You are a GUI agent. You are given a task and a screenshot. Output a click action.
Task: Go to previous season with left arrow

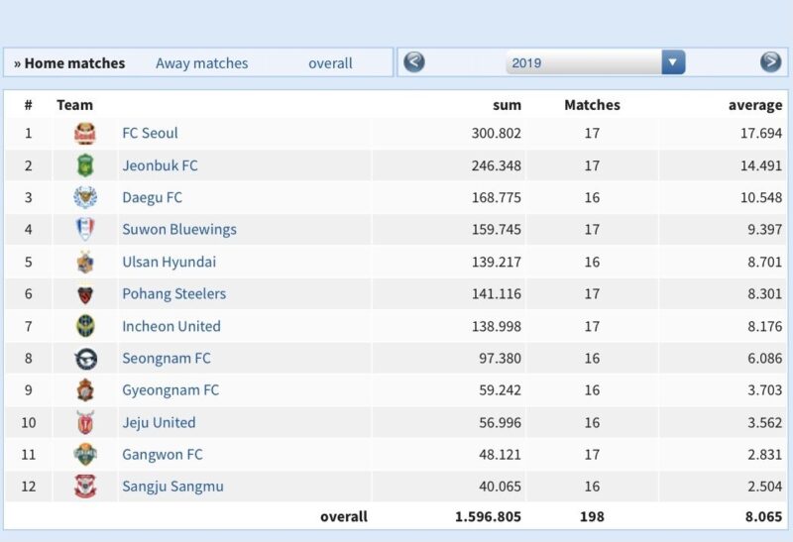click(x=414, y=62)
